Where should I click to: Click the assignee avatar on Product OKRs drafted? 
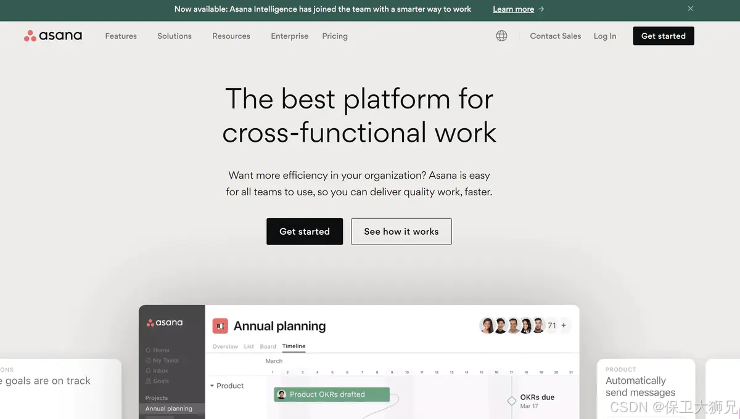click(282, 394)
